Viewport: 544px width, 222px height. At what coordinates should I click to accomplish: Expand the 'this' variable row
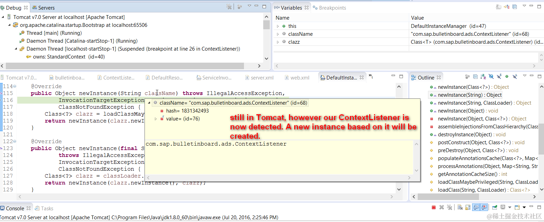[x=278, y=26]
